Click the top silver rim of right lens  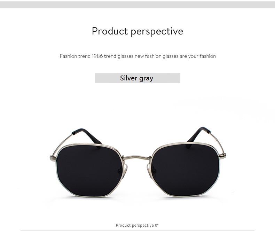coord(186,143)
